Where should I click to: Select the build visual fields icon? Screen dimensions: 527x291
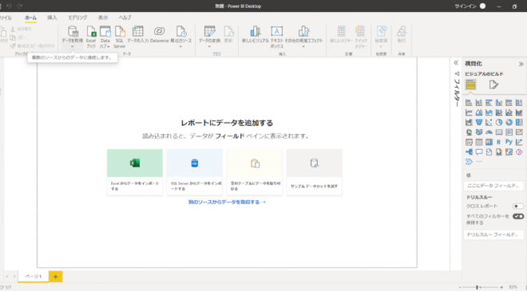(x=470, y=85)
